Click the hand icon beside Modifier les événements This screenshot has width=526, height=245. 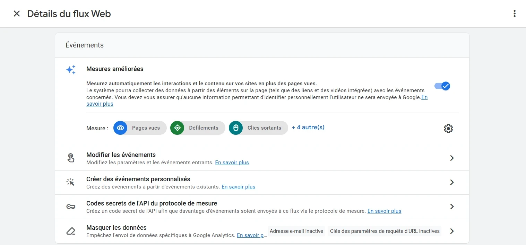(x=71, y=158)
